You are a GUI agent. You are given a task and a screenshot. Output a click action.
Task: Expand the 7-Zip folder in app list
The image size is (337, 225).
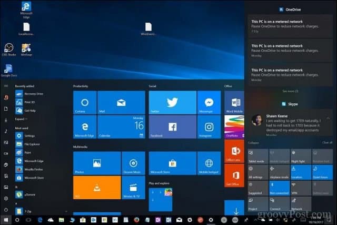41,211
